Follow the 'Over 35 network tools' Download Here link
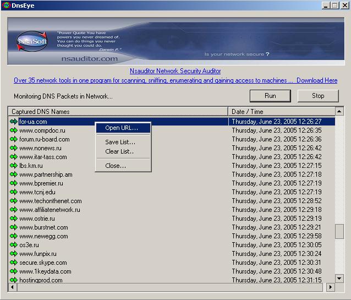 [175, 80]
